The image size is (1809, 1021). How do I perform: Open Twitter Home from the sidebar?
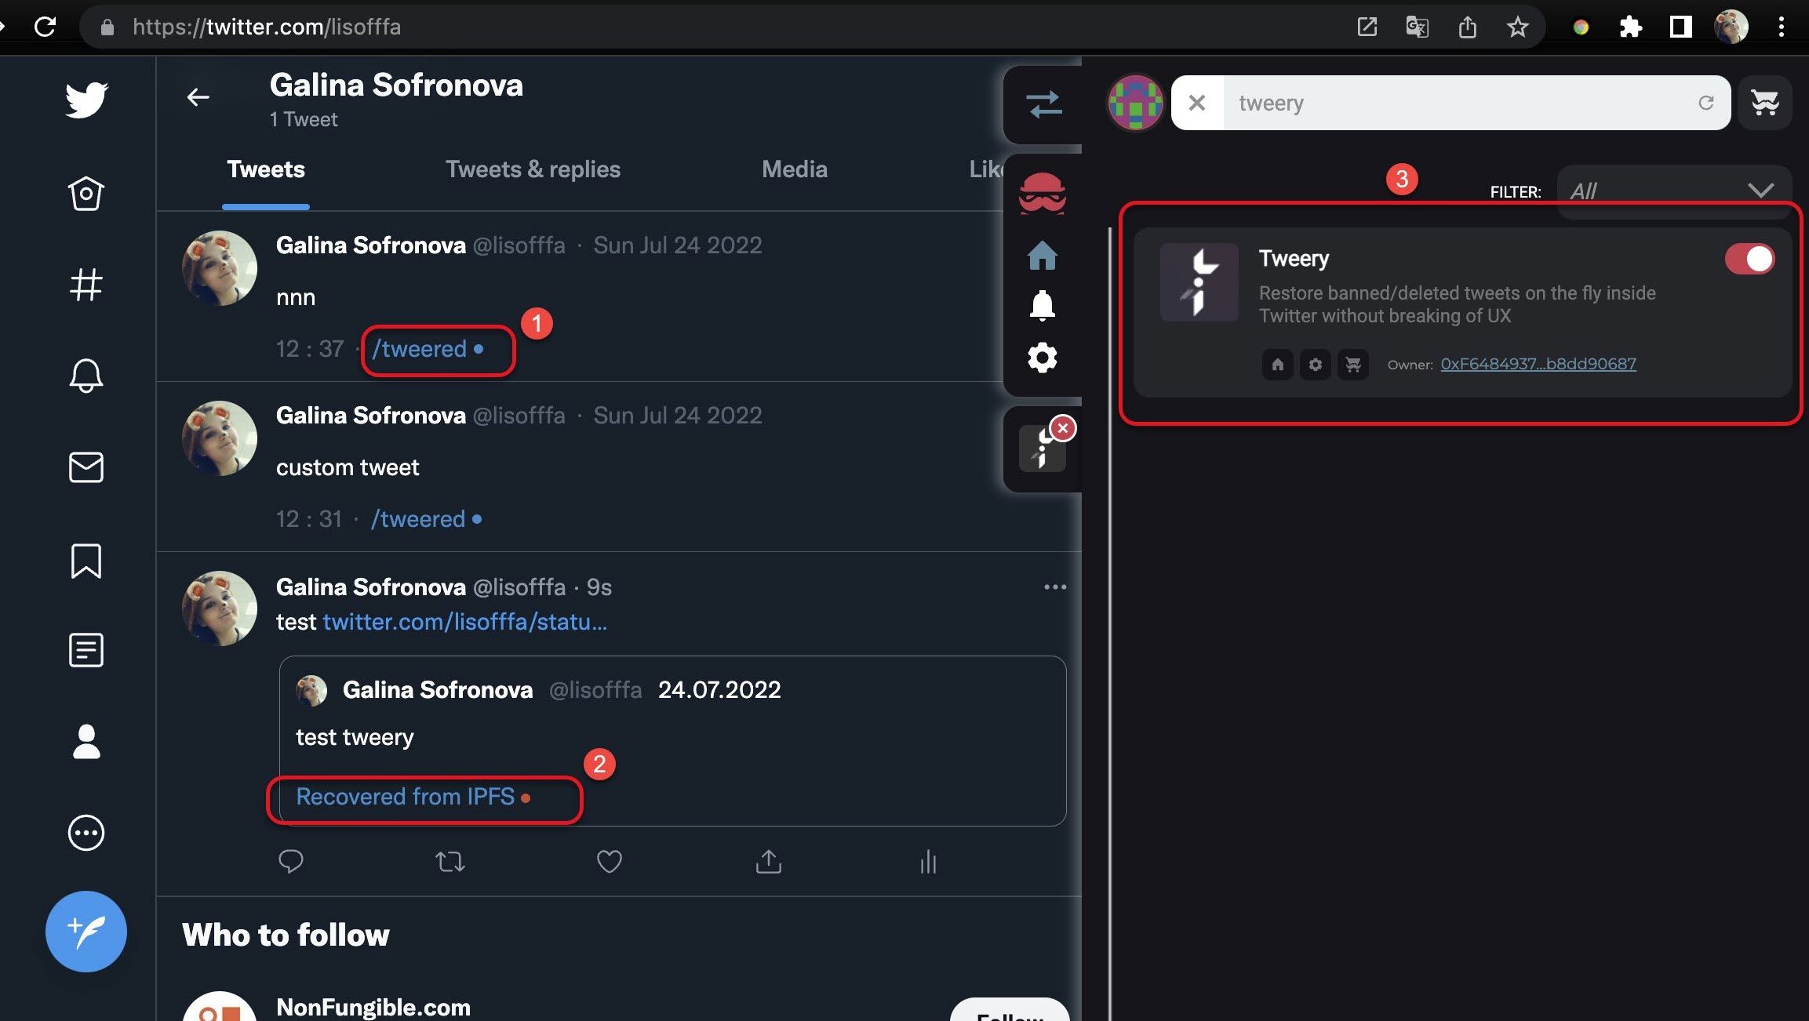(86, 193)
